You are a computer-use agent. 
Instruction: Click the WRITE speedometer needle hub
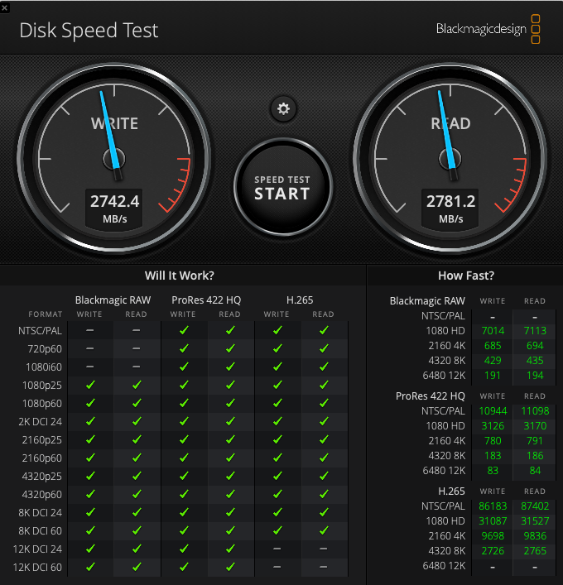114,158
